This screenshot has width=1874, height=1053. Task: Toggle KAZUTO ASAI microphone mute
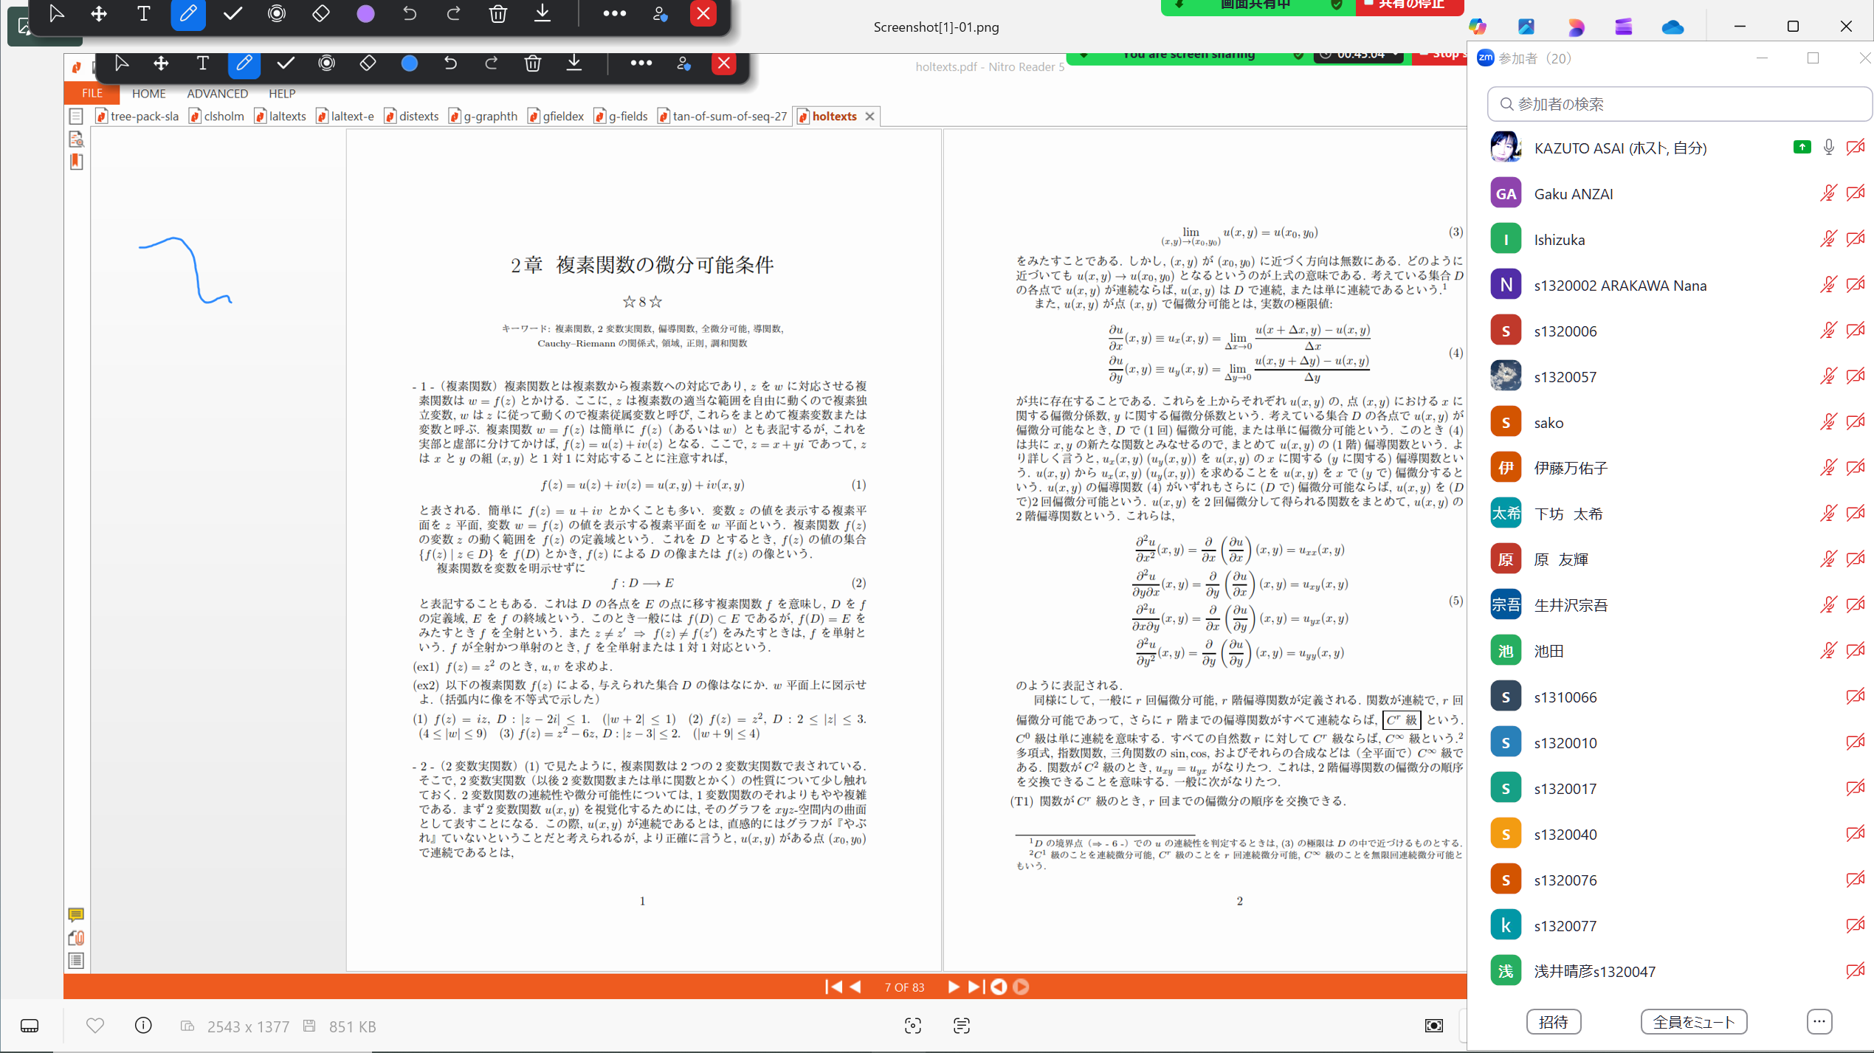[1828, 148]
